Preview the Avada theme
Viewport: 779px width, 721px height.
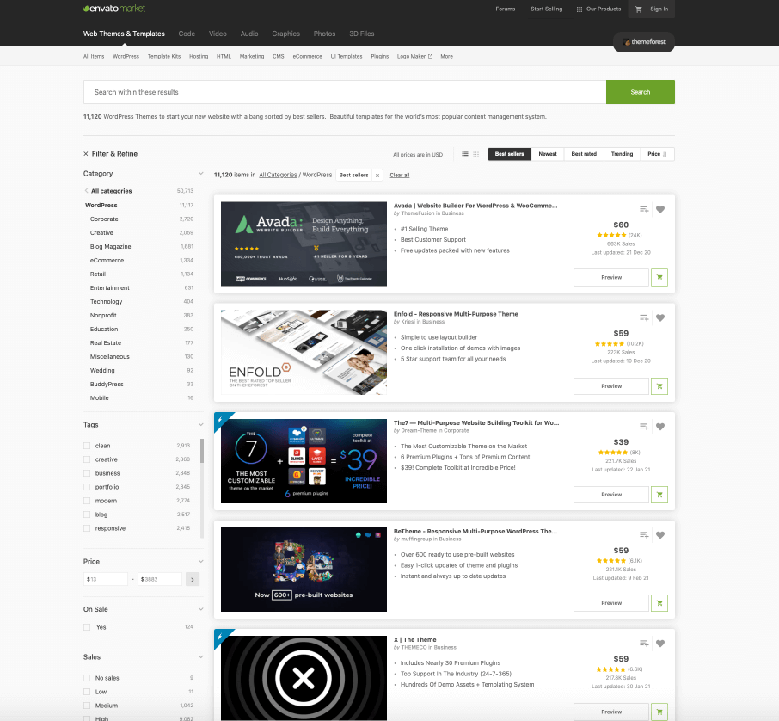coord(611,277)
